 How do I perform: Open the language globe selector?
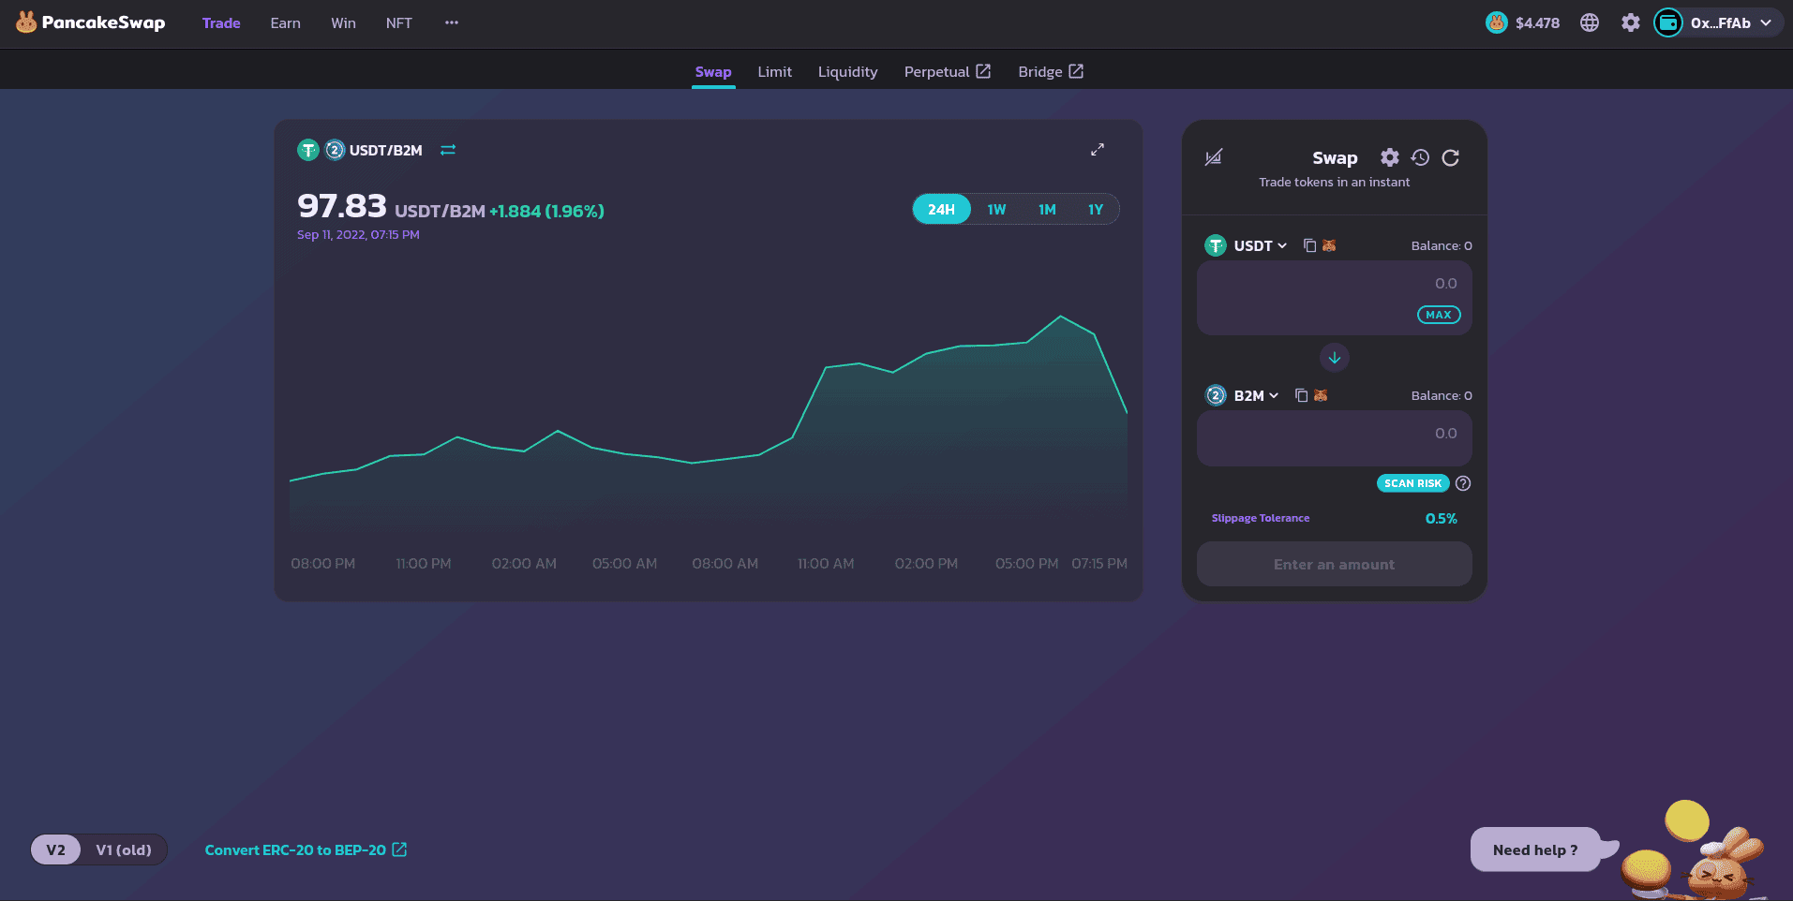1590,22
